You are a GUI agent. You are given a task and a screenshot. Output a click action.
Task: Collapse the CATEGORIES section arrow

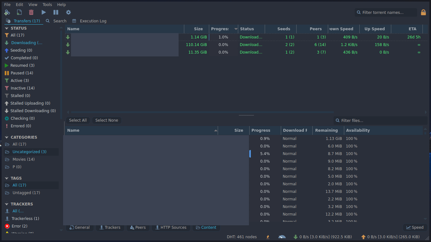pyautogui.click(x=7, y=137)
